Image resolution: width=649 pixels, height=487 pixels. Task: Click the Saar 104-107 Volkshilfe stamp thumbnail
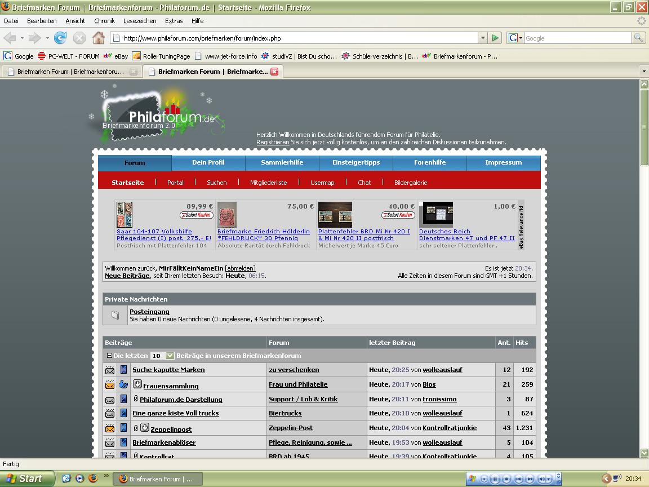[125, 215]
